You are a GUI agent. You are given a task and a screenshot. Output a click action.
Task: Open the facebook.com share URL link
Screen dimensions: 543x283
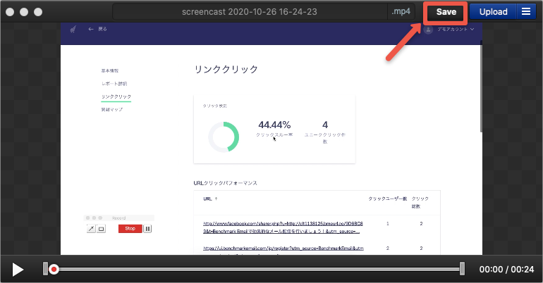click(282, 227)
